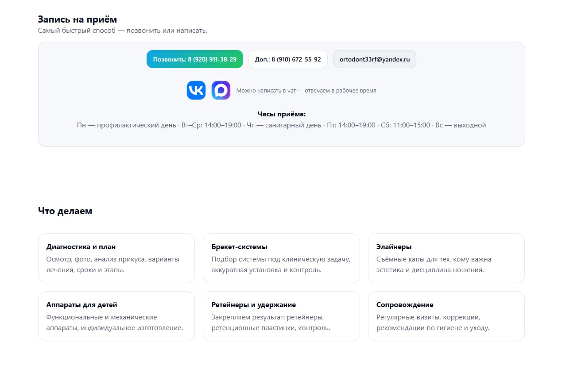
Task: Click the Сб: 11:00–15:00 schedule entry
Action: pos(405,125)
